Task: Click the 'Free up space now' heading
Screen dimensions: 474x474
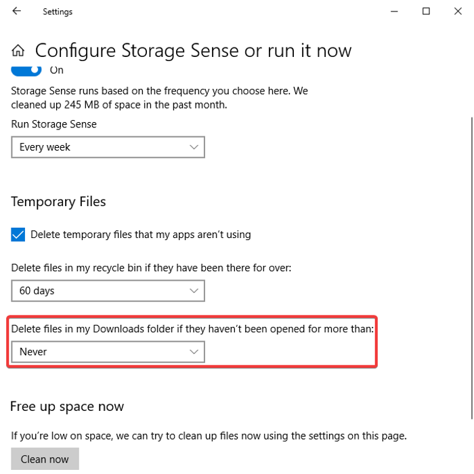Action: (x=67, y=407)
